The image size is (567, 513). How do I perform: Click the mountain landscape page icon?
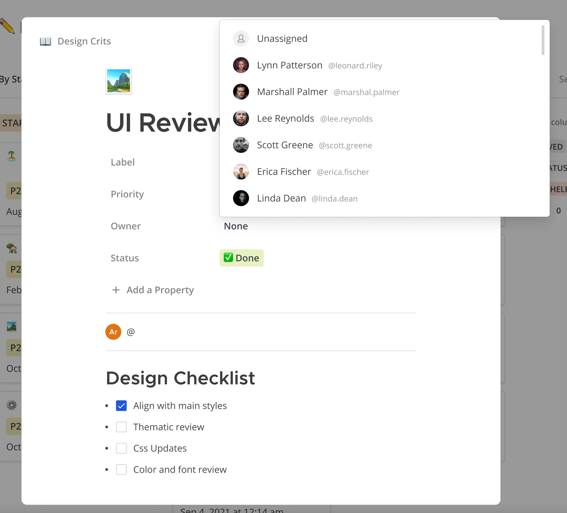click(119, 81)
